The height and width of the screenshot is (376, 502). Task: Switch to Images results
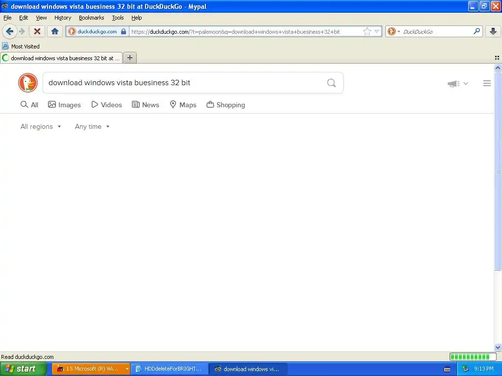[x=64, y=105]
